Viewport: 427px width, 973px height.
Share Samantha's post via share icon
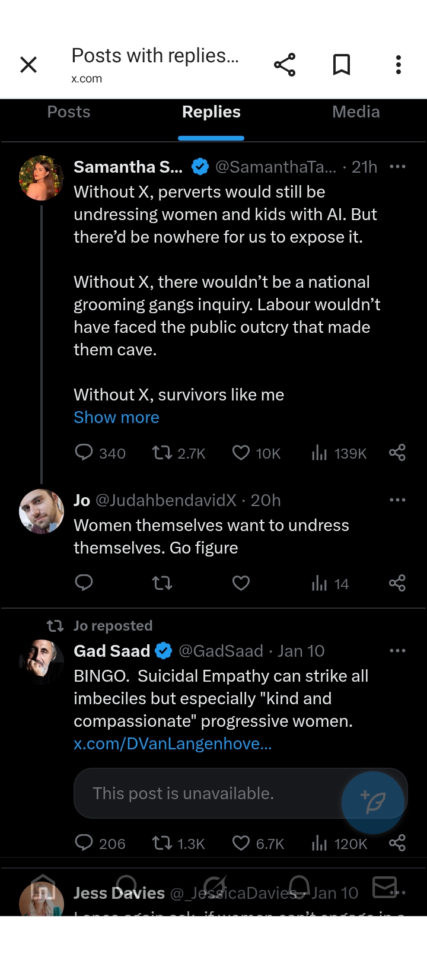point(397,453)
